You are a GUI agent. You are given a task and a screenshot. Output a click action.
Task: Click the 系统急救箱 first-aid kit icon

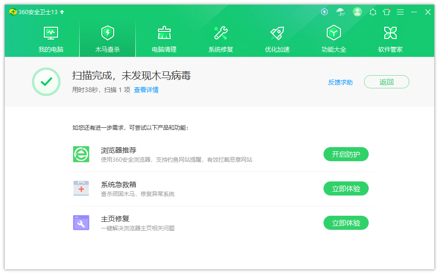(x=81, y=188)
